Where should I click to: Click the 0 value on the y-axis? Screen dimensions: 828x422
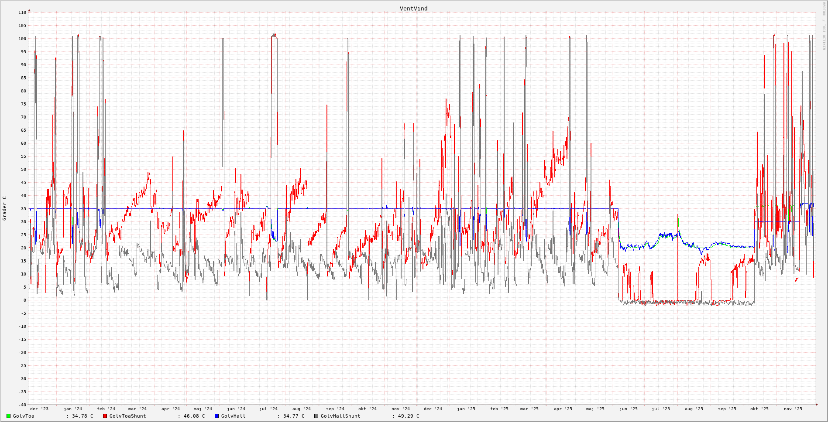(x=24, y=300)
